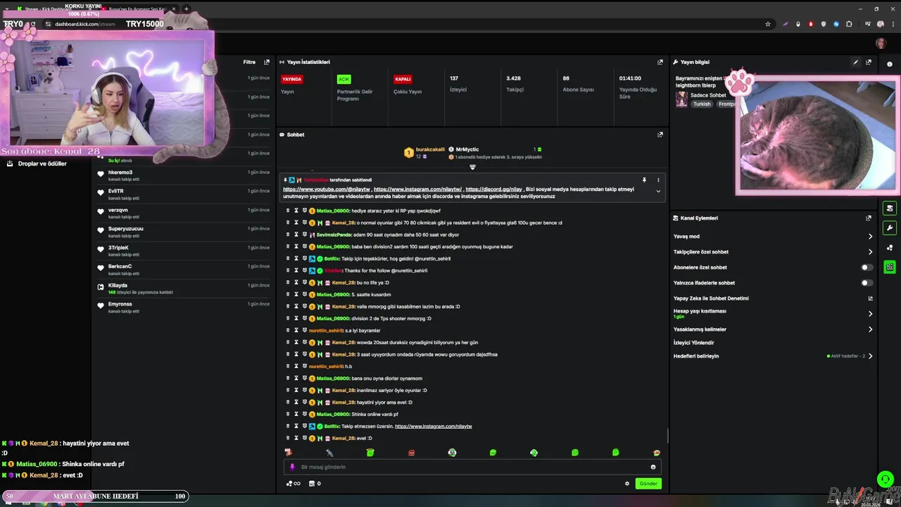Open the info icon in right sidebar

coord(890,64)
